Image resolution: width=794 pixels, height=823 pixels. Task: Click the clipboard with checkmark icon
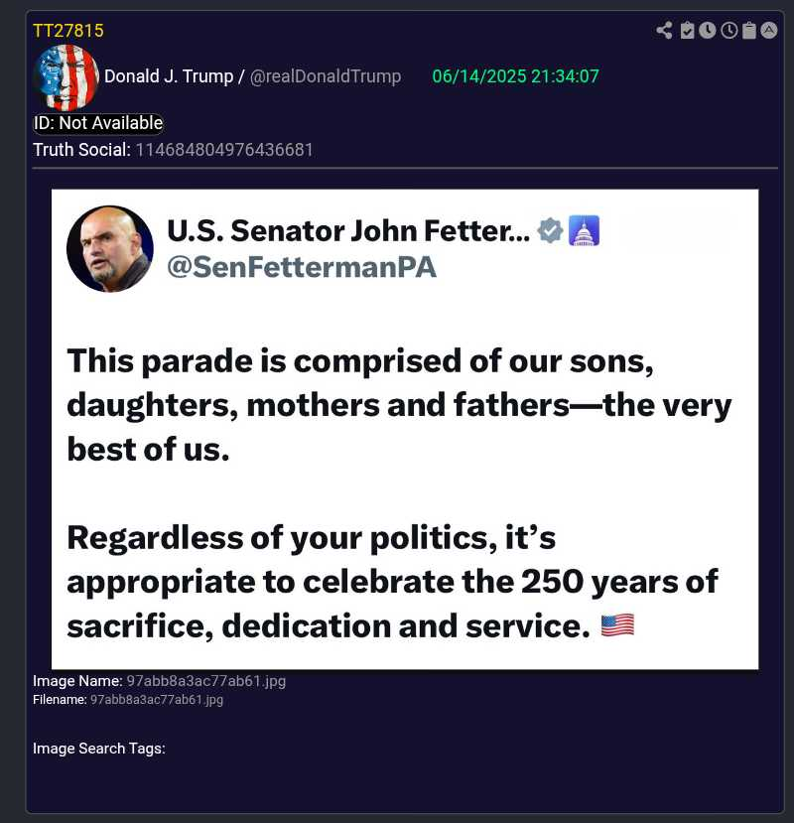click(687, 31)
